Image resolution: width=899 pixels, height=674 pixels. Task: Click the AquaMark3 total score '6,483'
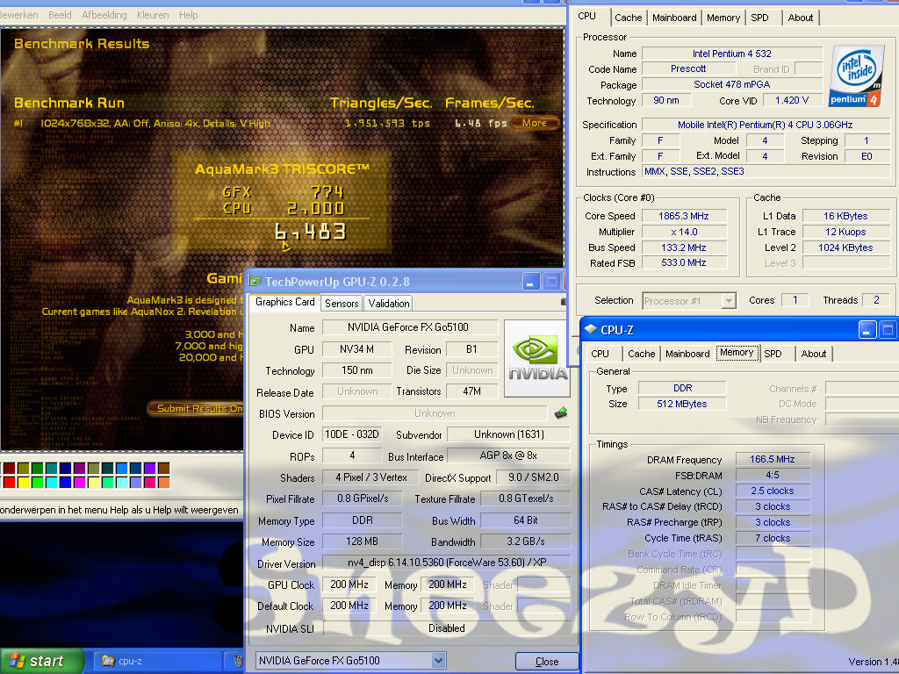coord(310,232)
